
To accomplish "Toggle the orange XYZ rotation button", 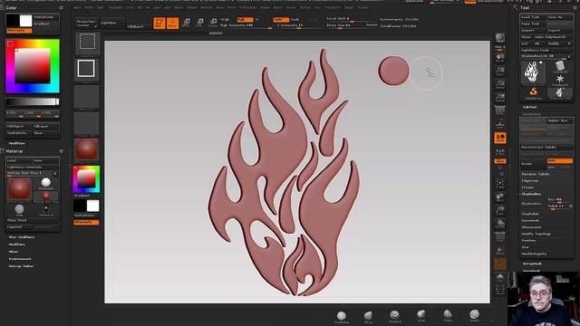I will pos(500,161).
